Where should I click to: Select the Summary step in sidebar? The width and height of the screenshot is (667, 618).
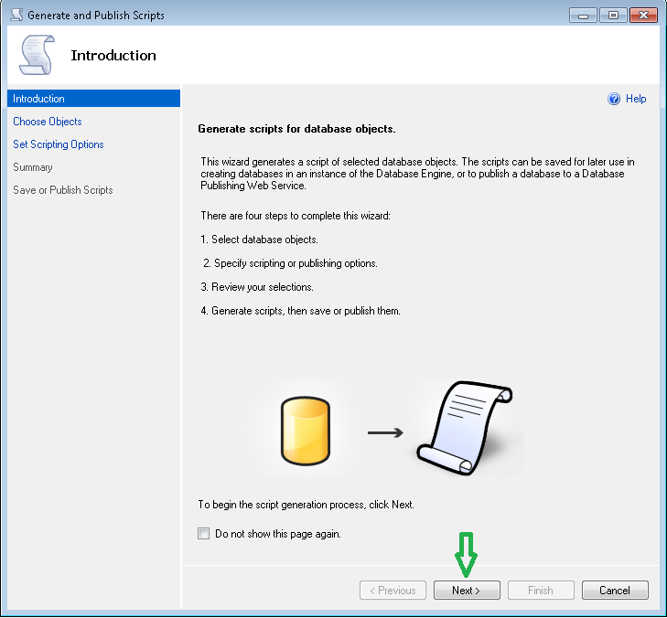coord(33,167)
